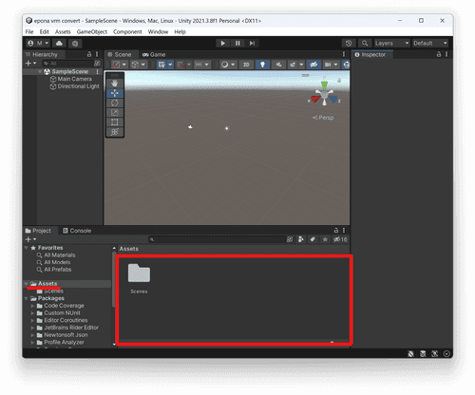The width and height of the screenshot is (475, 395).
Task: Open the Layers dropdown
Action: [392, 43]
